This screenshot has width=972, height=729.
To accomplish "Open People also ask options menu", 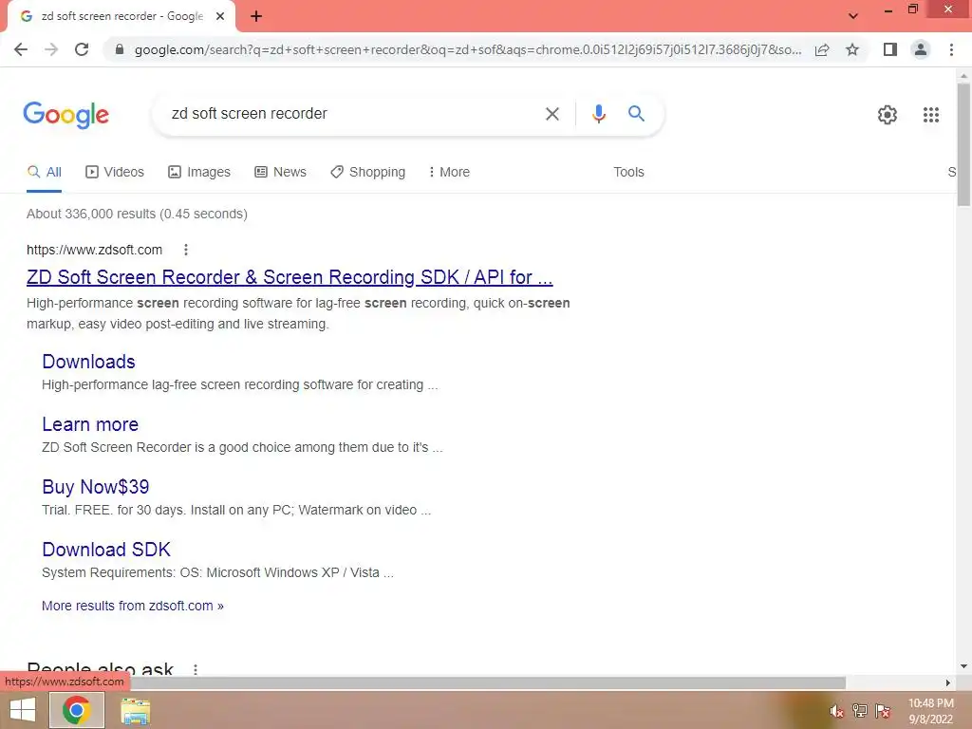I will [x=196, y=669].
